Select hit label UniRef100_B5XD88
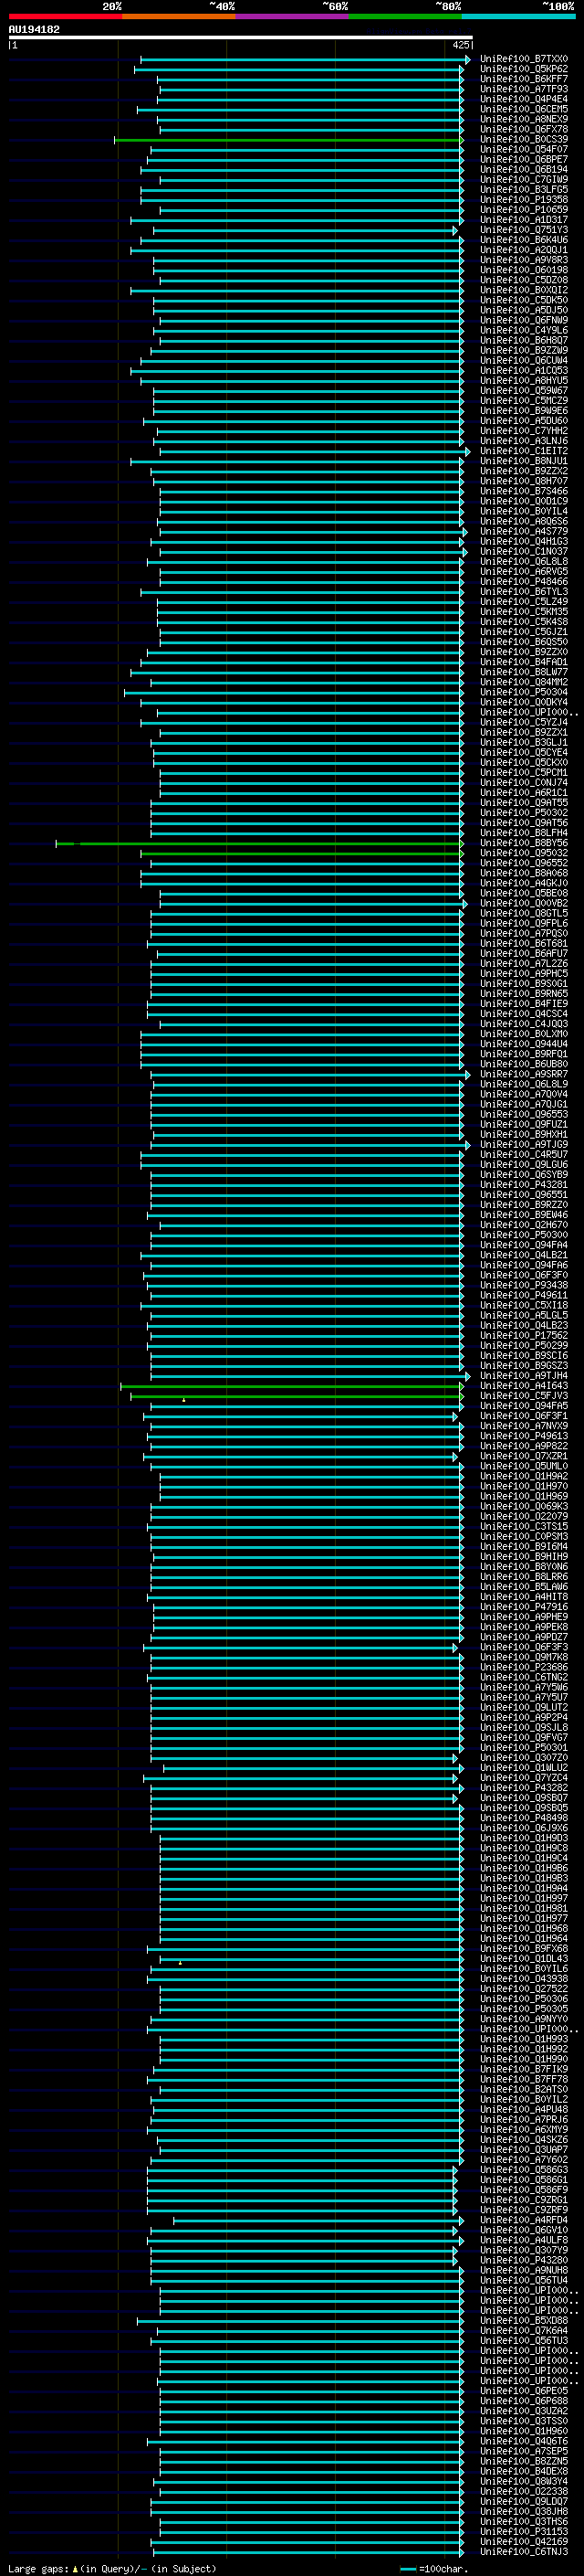This screenshot has height=2576, width=584. (523, 2320)
